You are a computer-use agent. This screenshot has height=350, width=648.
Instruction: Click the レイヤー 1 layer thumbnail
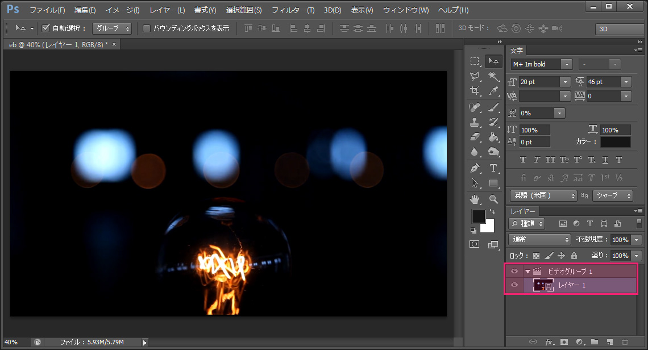tap(543, 285)
